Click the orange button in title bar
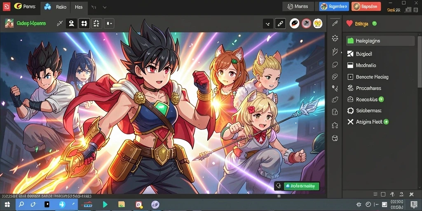The image size is (422, 211). tap(366, 7)
